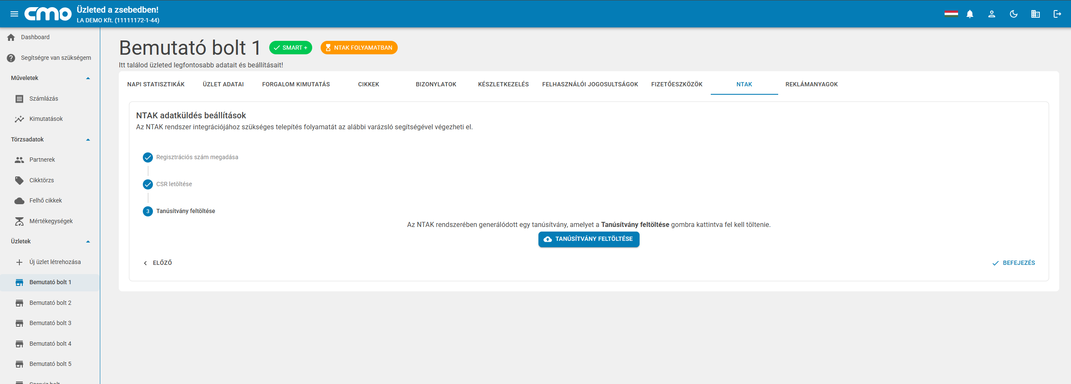Switch to the Bizonylatok tab

click(x=436, y=85)
